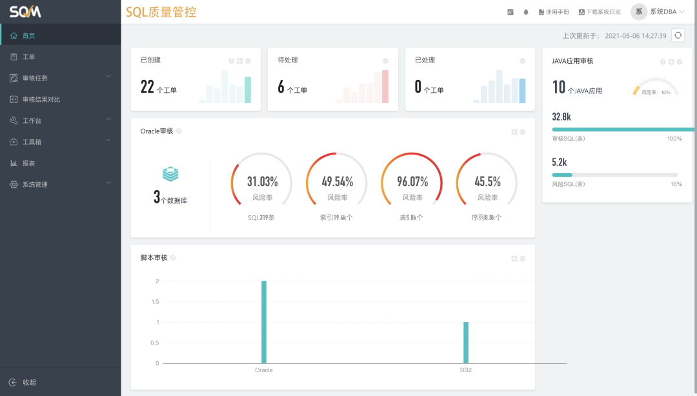Open 审核结果对比 from the sidebar

click(41, 99)
